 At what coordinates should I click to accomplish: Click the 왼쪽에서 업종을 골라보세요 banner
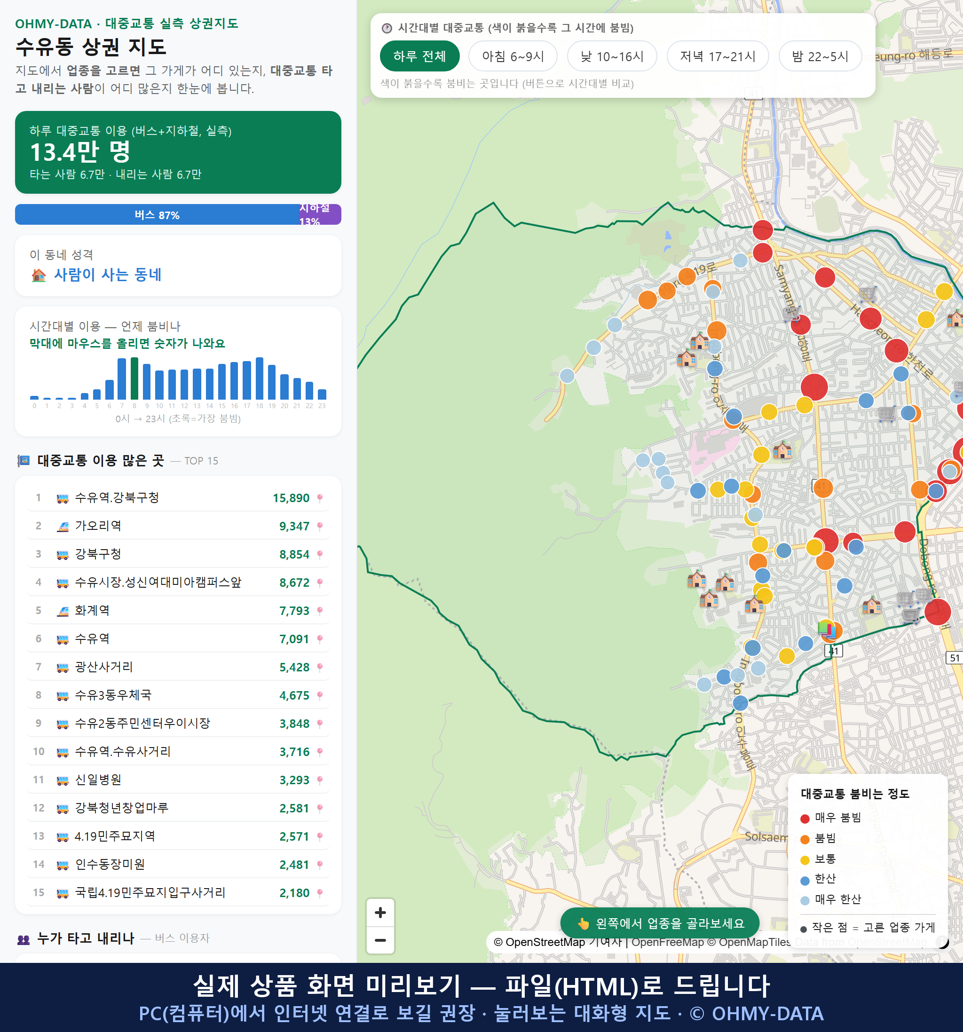pos(659,923)
